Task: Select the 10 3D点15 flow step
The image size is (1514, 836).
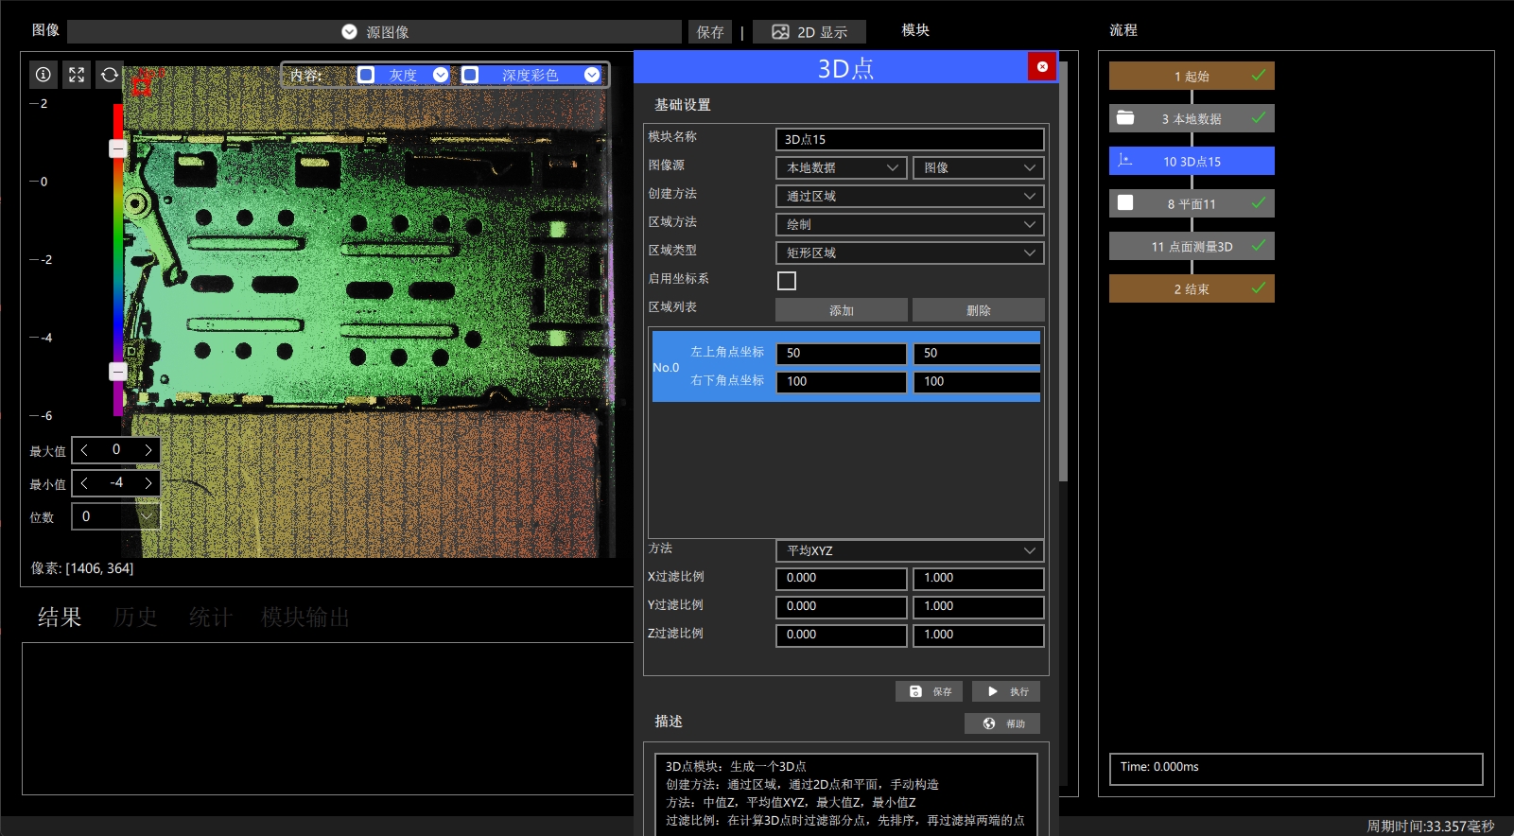Action: point(1192,161)
